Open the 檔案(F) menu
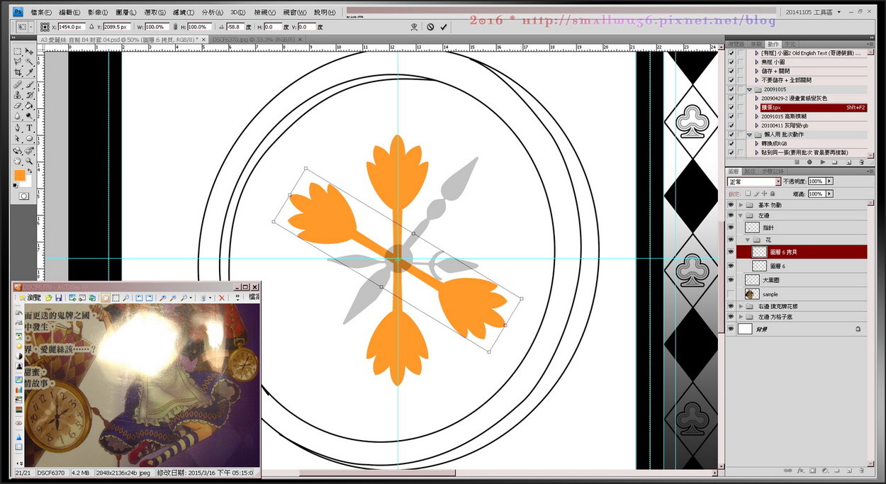 click(x=41, y=12)
